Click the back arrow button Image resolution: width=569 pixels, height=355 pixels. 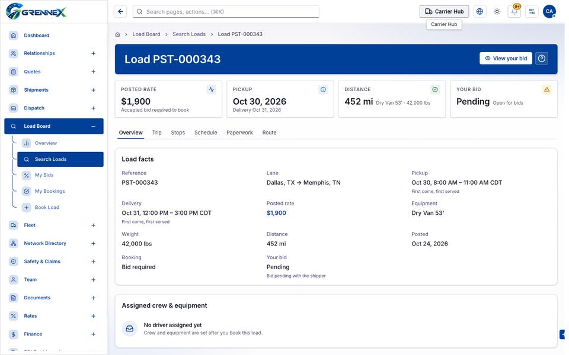120,12
